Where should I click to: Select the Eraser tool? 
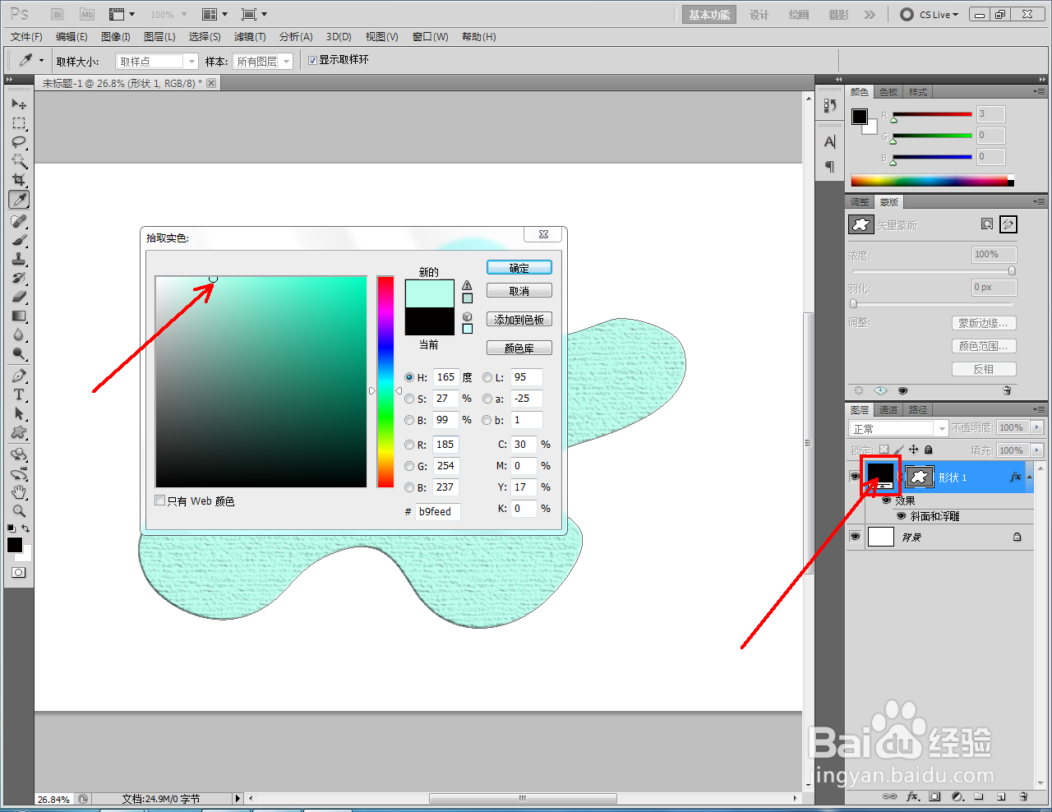pyautogui.click(x=19, y=297)
